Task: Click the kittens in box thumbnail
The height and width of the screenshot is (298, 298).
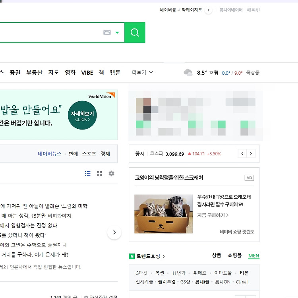Action: (x=163, y=214)
